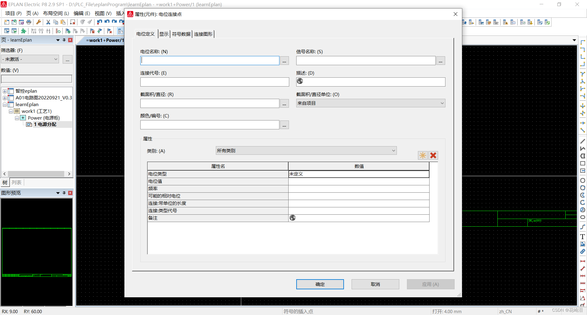This screenshot has width=587, height=315.
Task: Switch to the 列表 view tab
Action: [x=17, y=183]
